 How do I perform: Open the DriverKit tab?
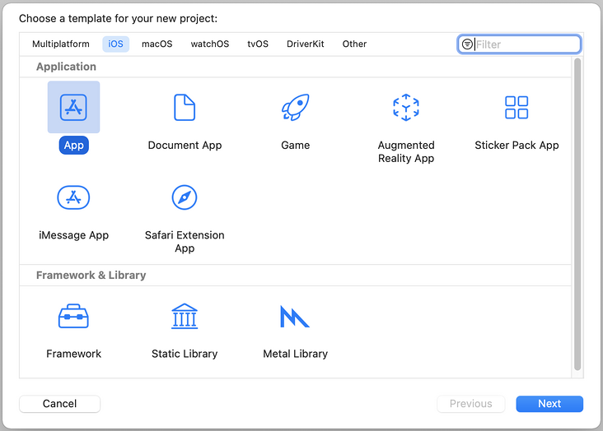[306, 44]
